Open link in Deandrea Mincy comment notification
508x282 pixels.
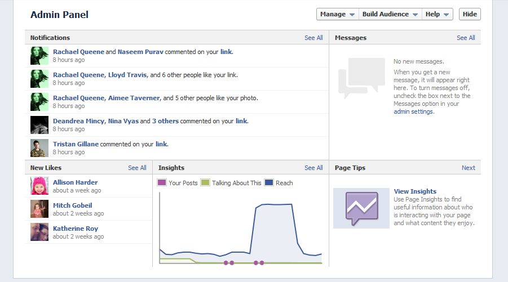[x=241, y=121]
